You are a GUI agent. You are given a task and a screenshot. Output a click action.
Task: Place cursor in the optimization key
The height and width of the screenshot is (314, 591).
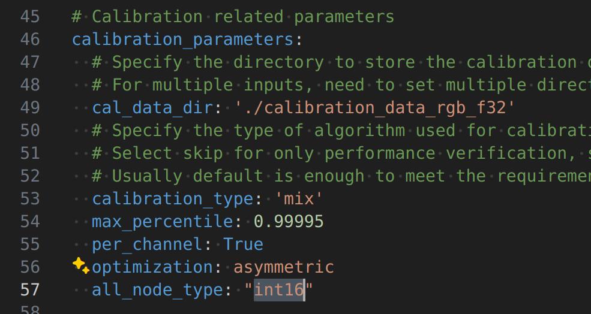(152, 267)
